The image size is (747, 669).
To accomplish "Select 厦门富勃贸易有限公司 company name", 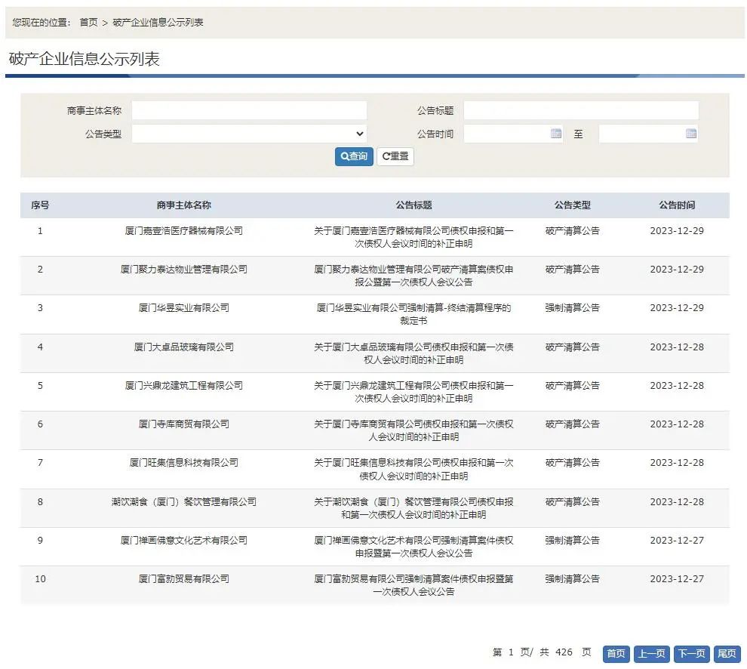I will (184, 579).
